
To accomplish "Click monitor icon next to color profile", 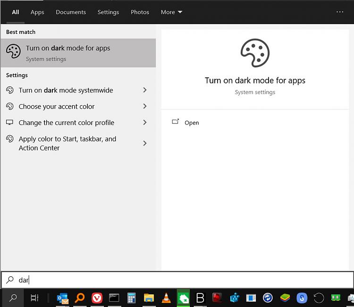I will click(9, 123).
